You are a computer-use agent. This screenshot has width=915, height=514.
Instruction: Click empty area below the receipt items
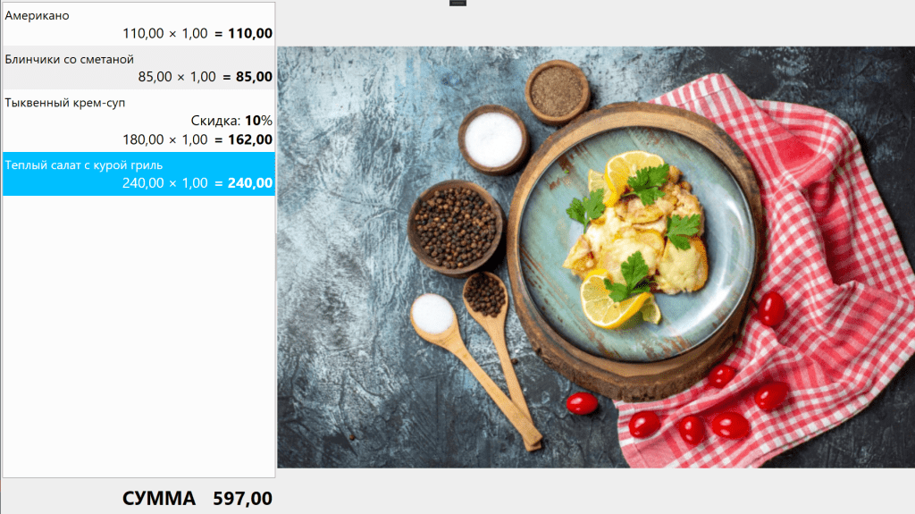139,336
